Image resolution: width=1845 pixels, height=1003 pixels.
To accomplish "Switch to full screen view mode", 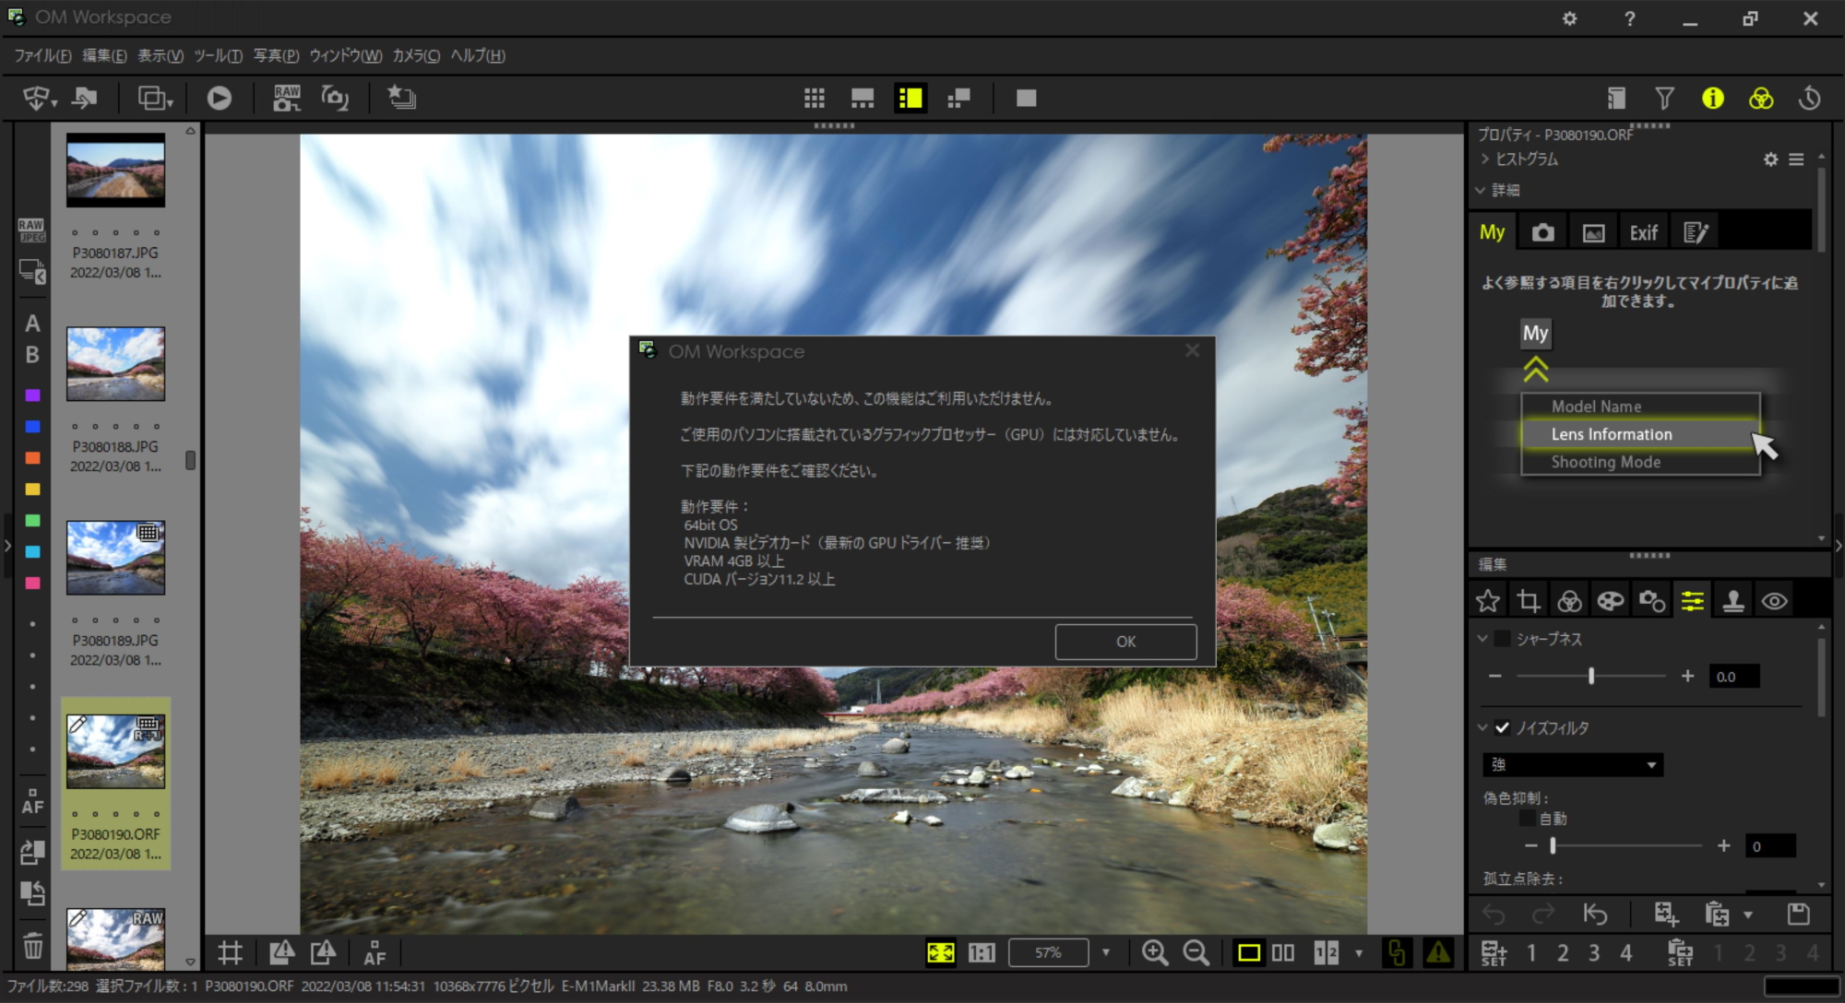I will pyautogui.click(x=1026, y=98).
